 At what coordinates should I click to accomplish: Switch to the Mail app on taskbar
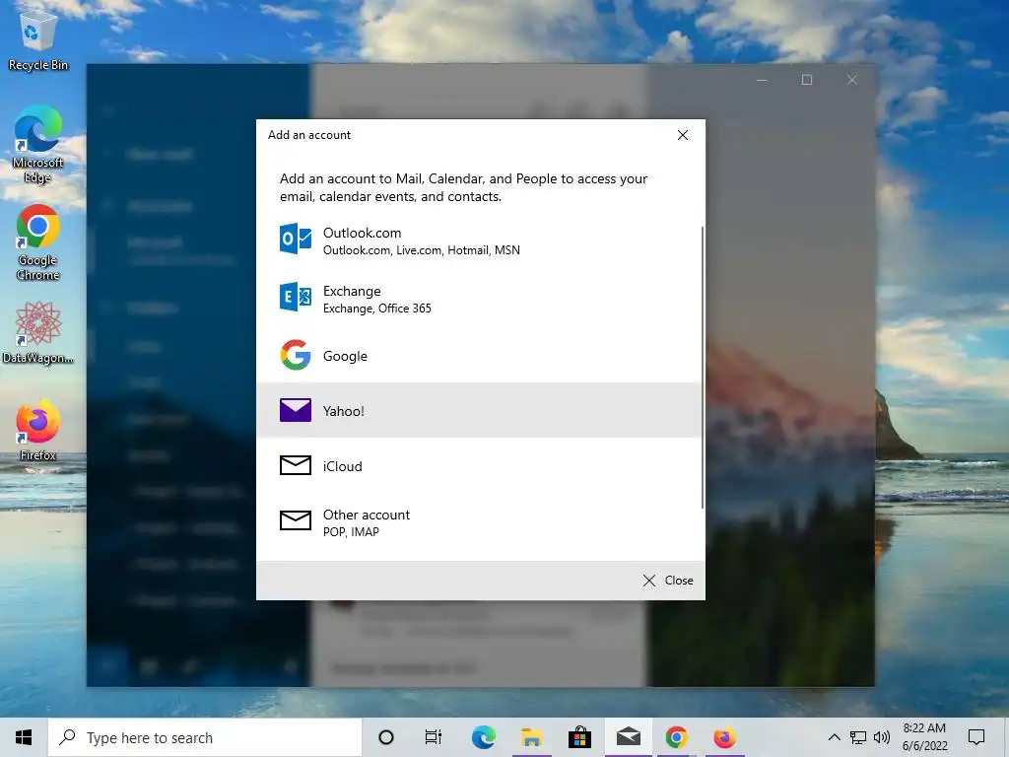click(x=628, y=737)
